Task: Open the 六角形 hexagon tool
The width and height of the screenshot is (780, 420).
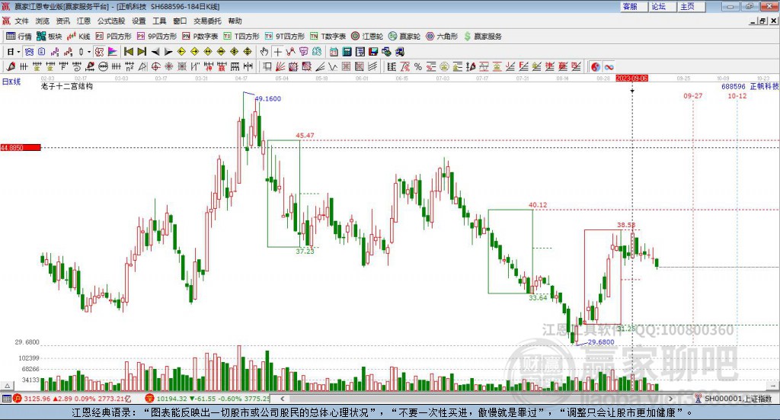Action: click(x=442, y=37)
